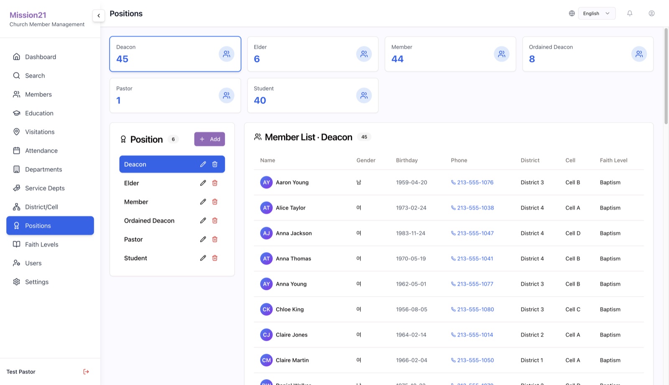The image size is (669, 385).
Task: Delete the Pastor position via trash icon
Action: (x=215, y=239)
